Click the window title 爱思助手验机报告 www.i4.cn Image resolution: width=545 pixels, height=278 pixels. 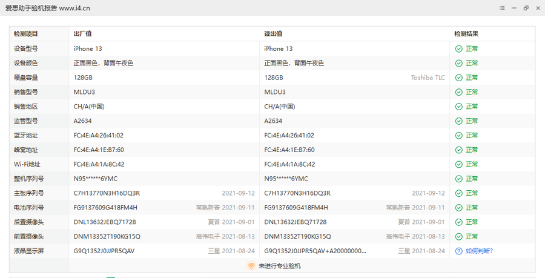pos(47,8)
